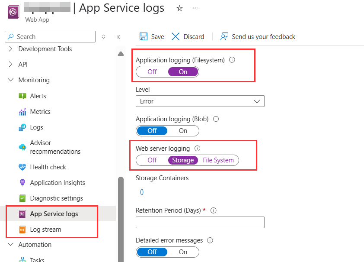364x262 pixels.
Task: Click the Application Insights bulb icon
Action: [22, 183]
